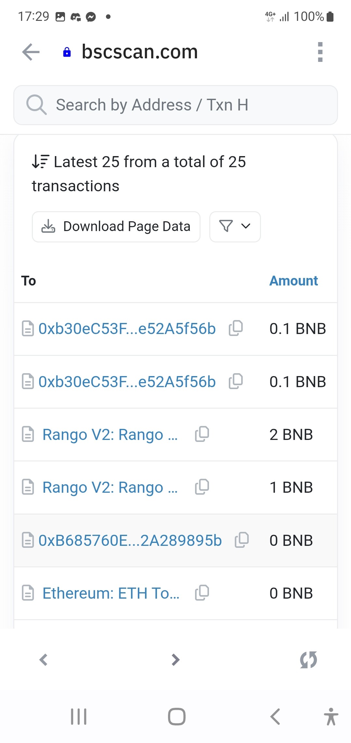
Task: Open the three-dot browser menu
Action: [320, 52]
